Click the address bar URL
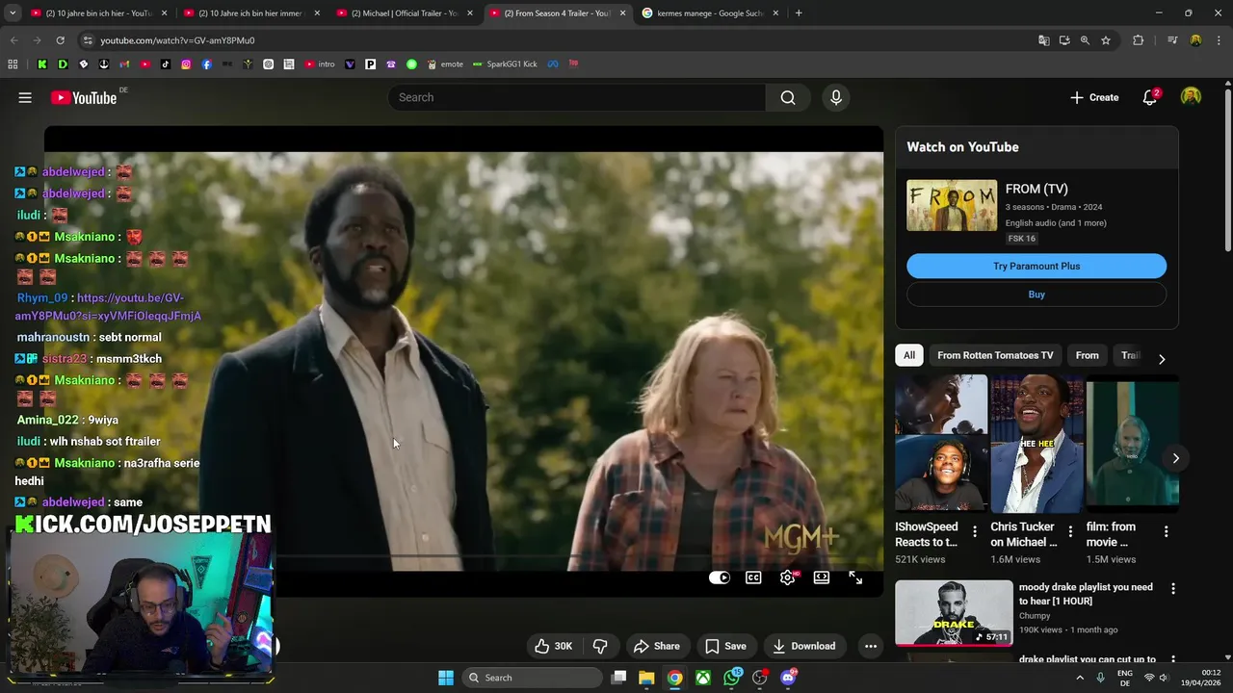Viewport: 1233px width, 693px height. (x=177, y=40)
